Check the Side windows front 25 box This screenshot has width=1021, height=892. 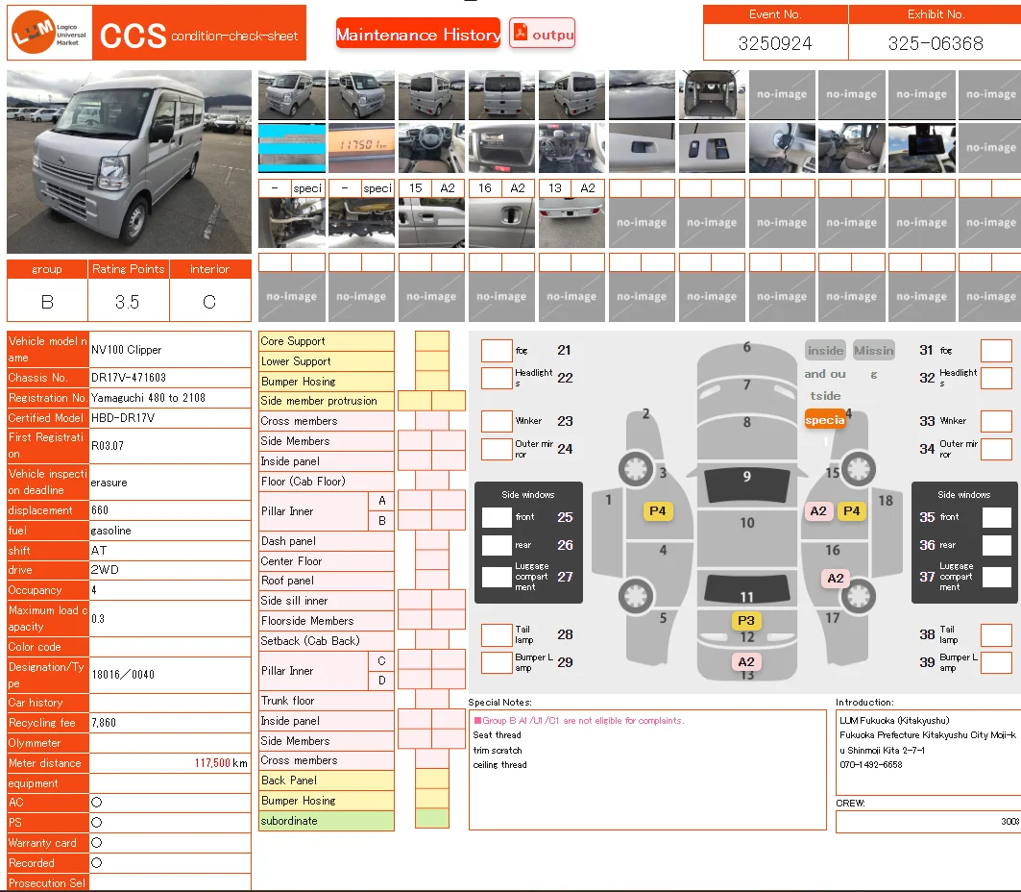pos(497,517)
